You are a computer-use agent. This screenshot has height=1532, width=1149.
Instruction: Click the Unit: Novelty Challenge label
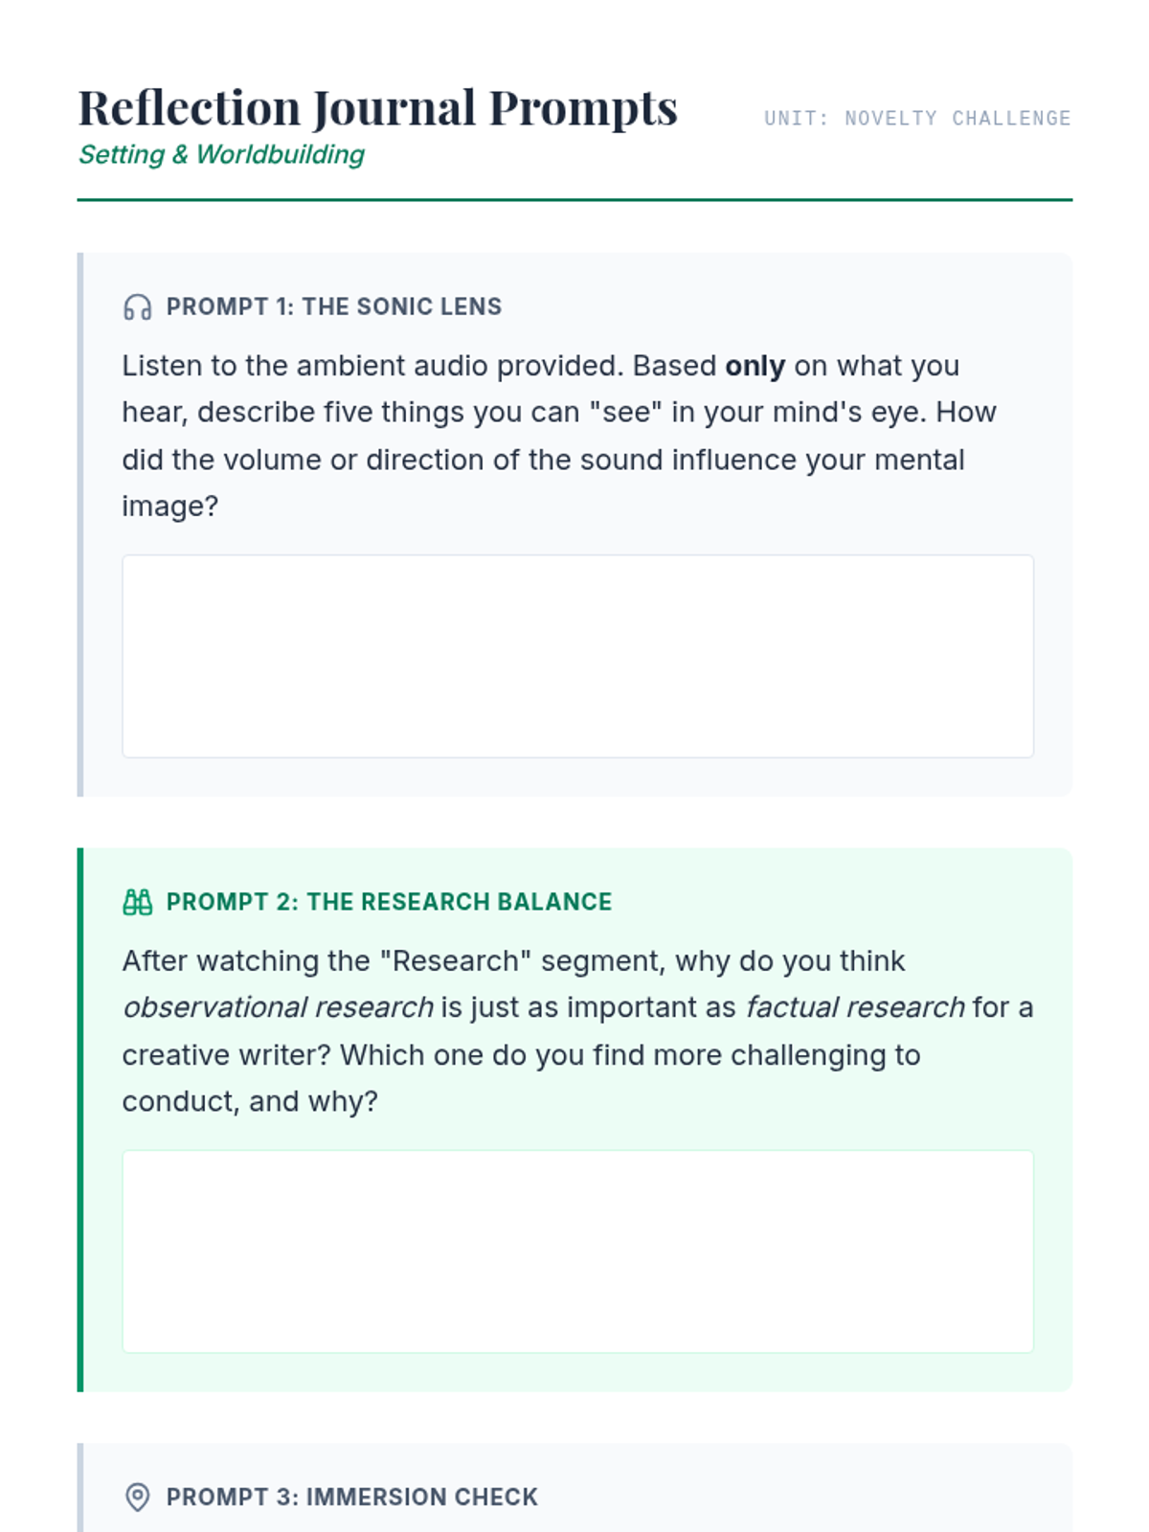916,118
